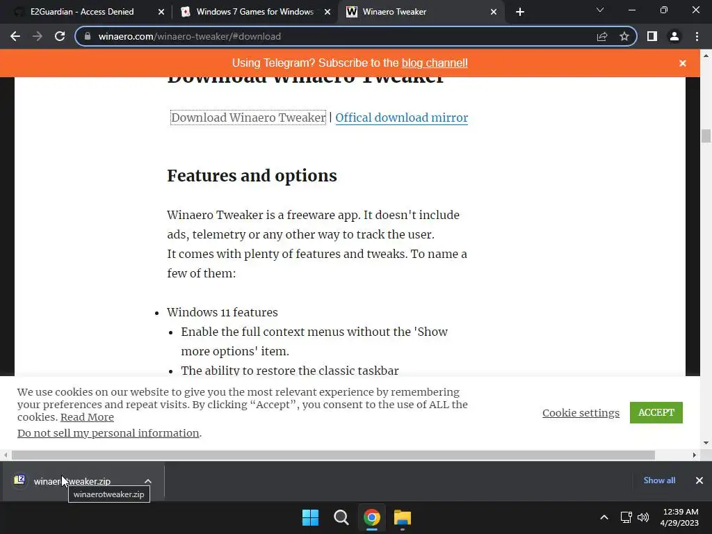Show hidden system tray icons
712x534 pixels.
coord(604,517)
